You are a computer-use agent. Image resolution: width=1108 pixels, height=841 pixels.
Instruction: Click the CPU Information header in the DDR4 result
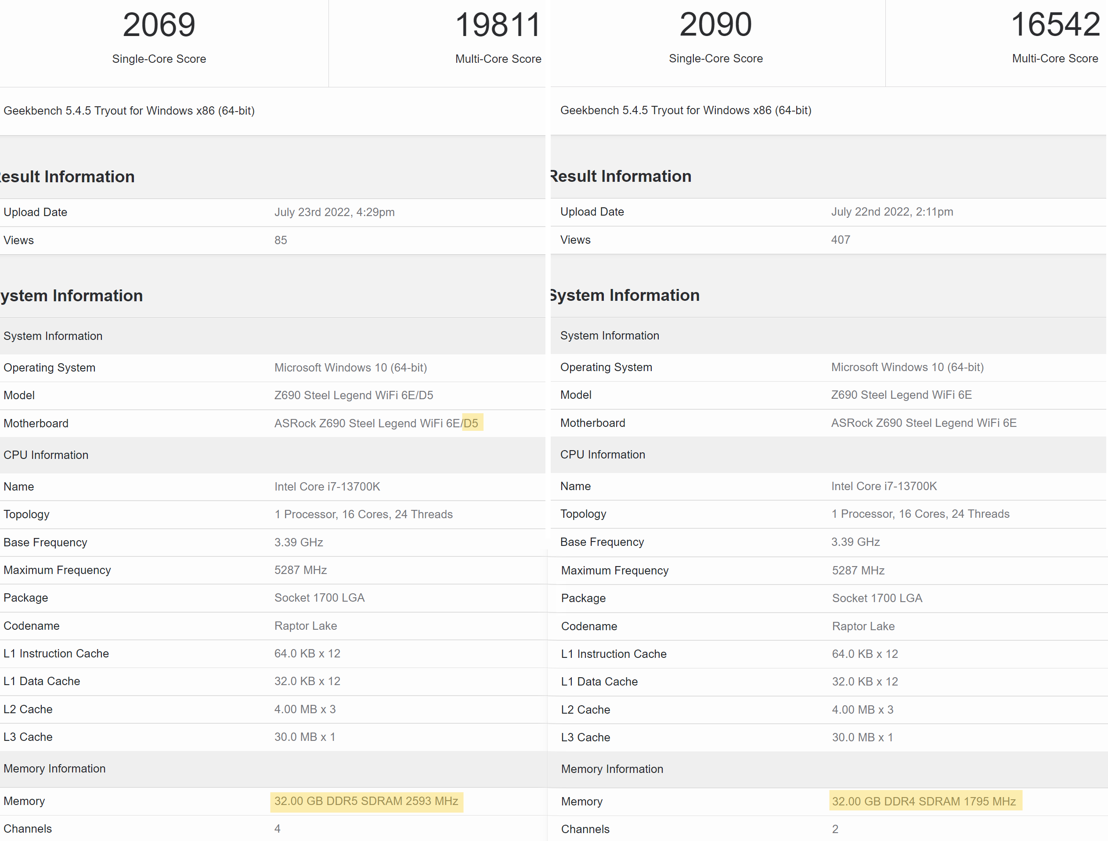pos(603,454)
